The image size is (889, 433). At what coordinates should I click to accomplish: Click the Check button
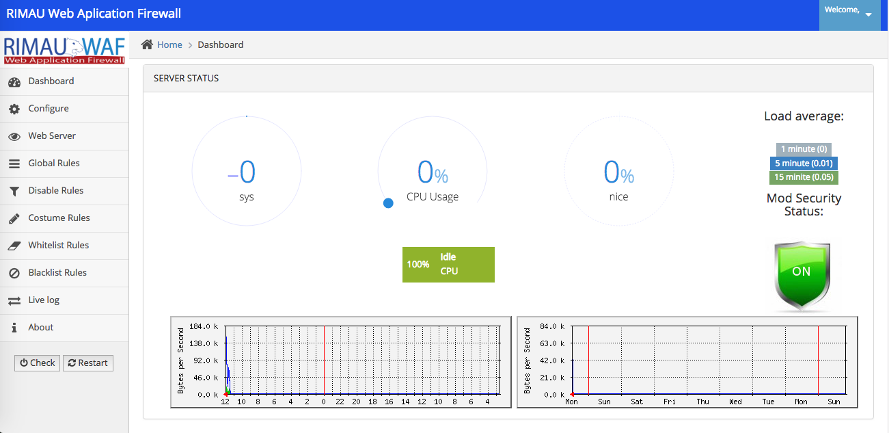[x=37, y=363]
